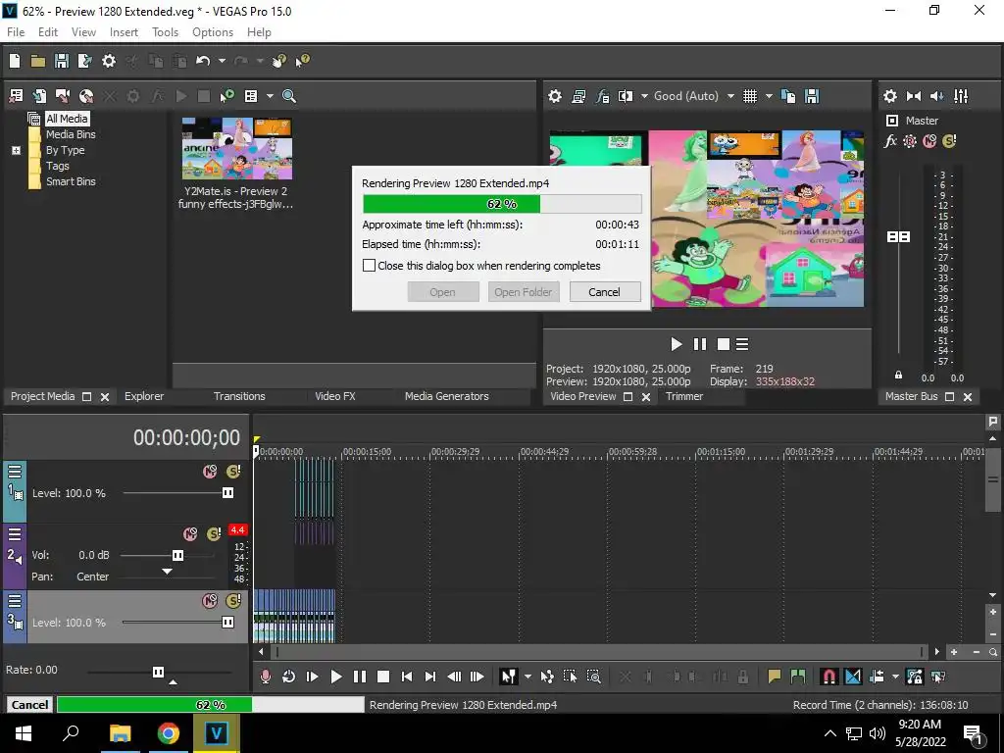The width and height of the screenshot is (1004, 753).
Task: Open Master FX icon
Action: click(890, 141)
